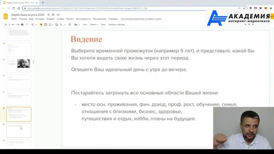Click the Фон background button
This screenshot has width=274, height=154.
(85, 25)
